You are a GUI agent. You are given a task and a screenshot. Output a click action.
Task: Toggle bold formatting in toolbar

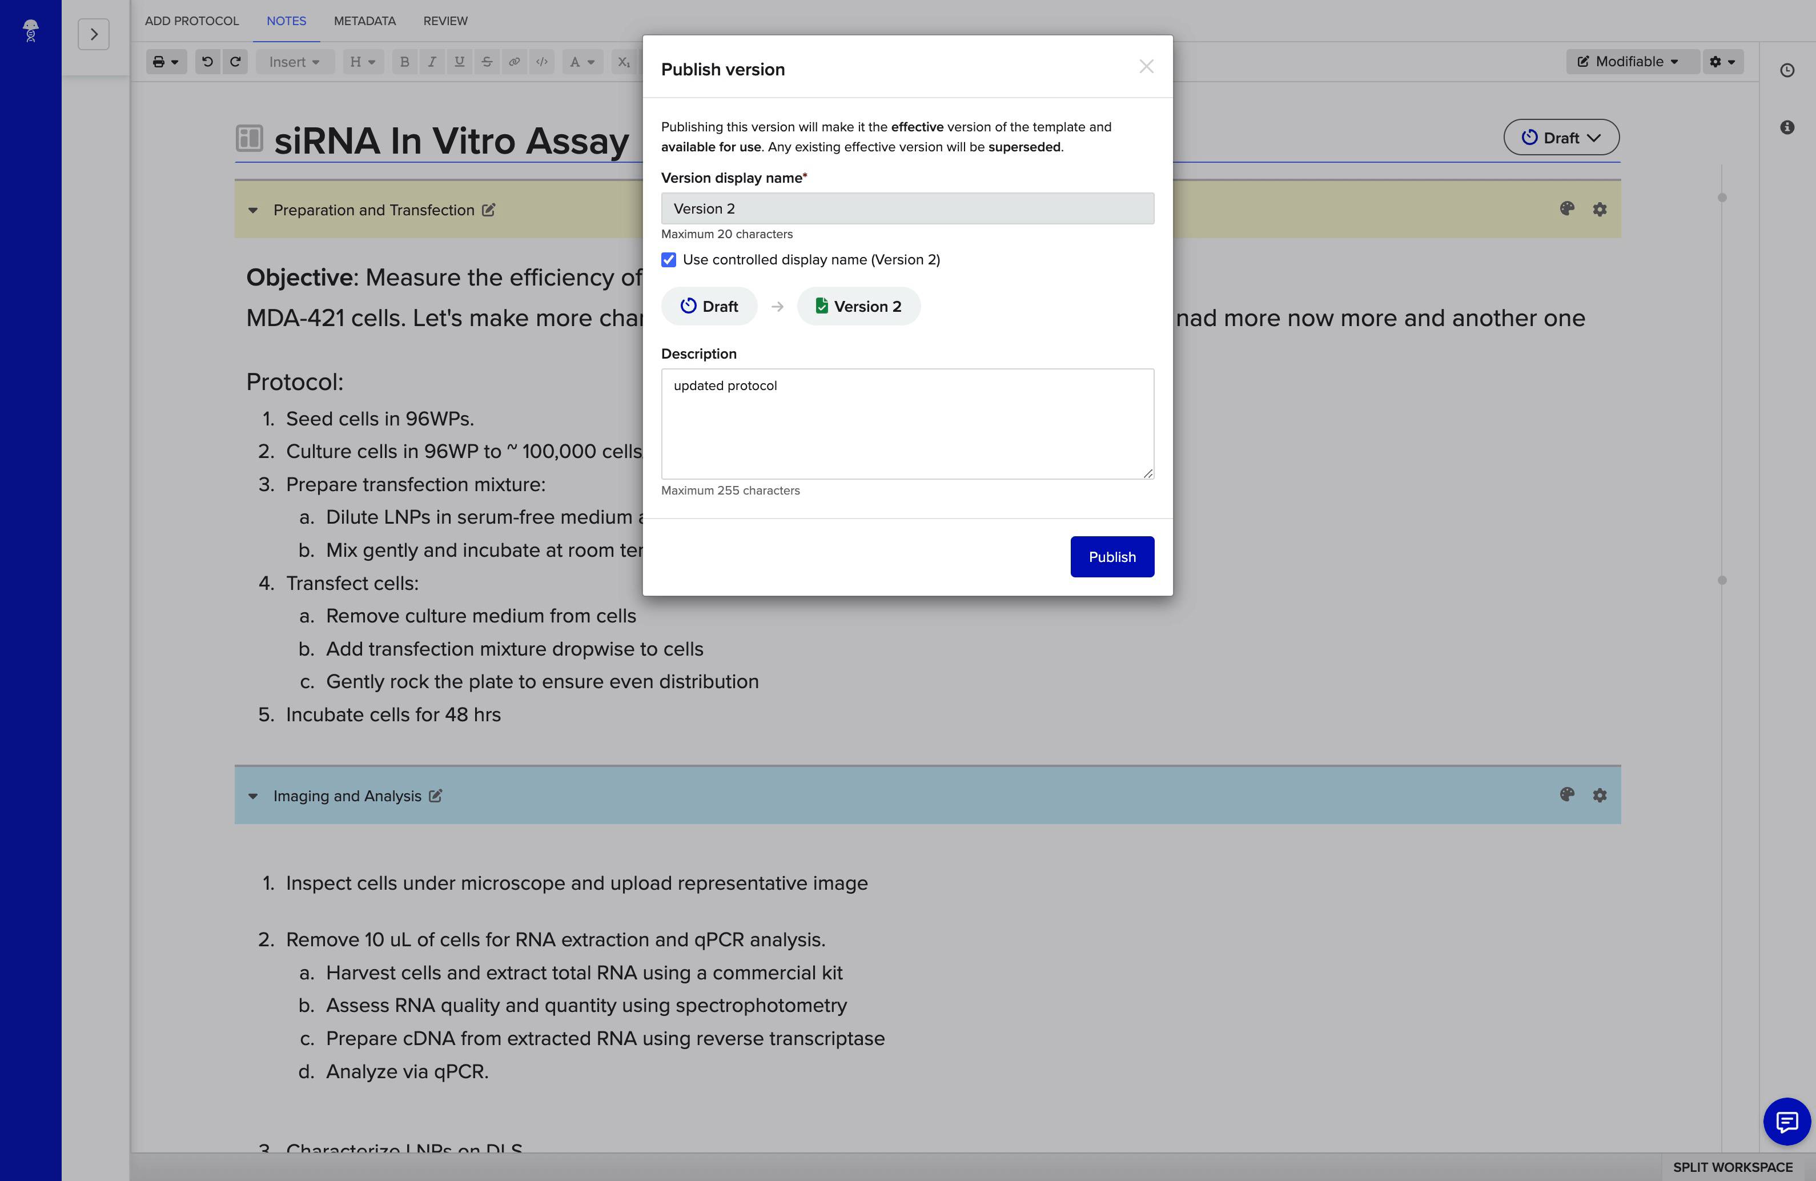(404, 62)
